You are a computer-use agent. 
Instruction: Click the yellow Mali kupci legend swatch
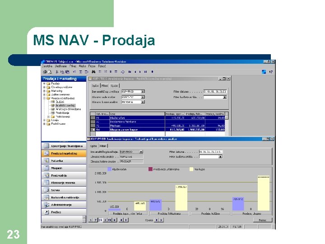tap(191, 169)
